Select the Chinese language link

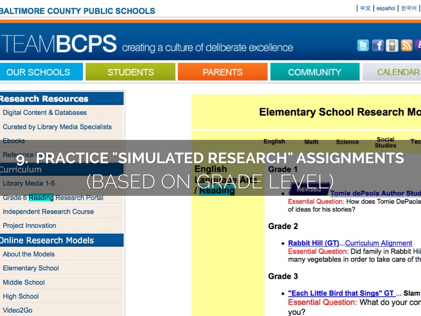point(365,8)
